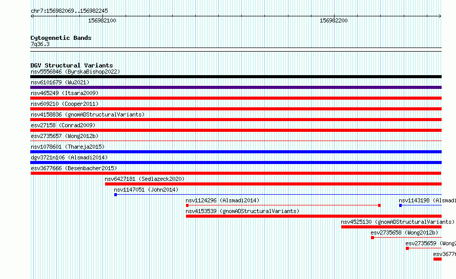This screenshot has height=279, width=456.
Task: Click the blue dgv3721n106 variant bar
Action: pyautogui.click(x=236, y=162)
